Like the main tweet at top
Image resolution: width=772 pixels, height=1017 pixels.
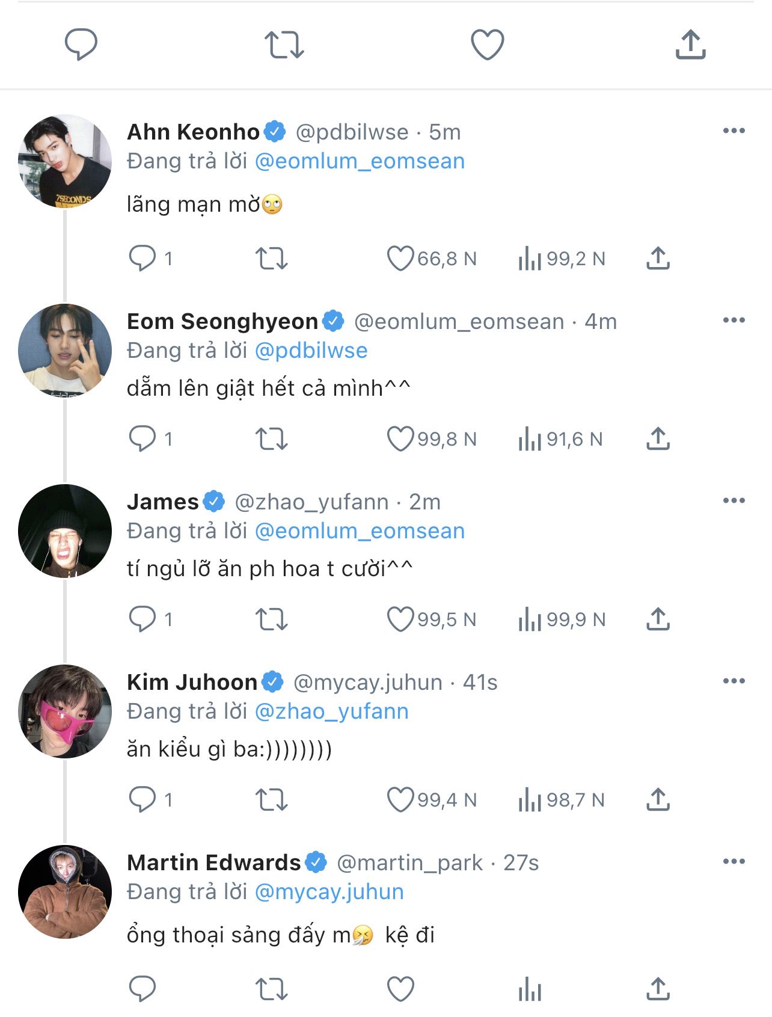[x=487, y=45]
